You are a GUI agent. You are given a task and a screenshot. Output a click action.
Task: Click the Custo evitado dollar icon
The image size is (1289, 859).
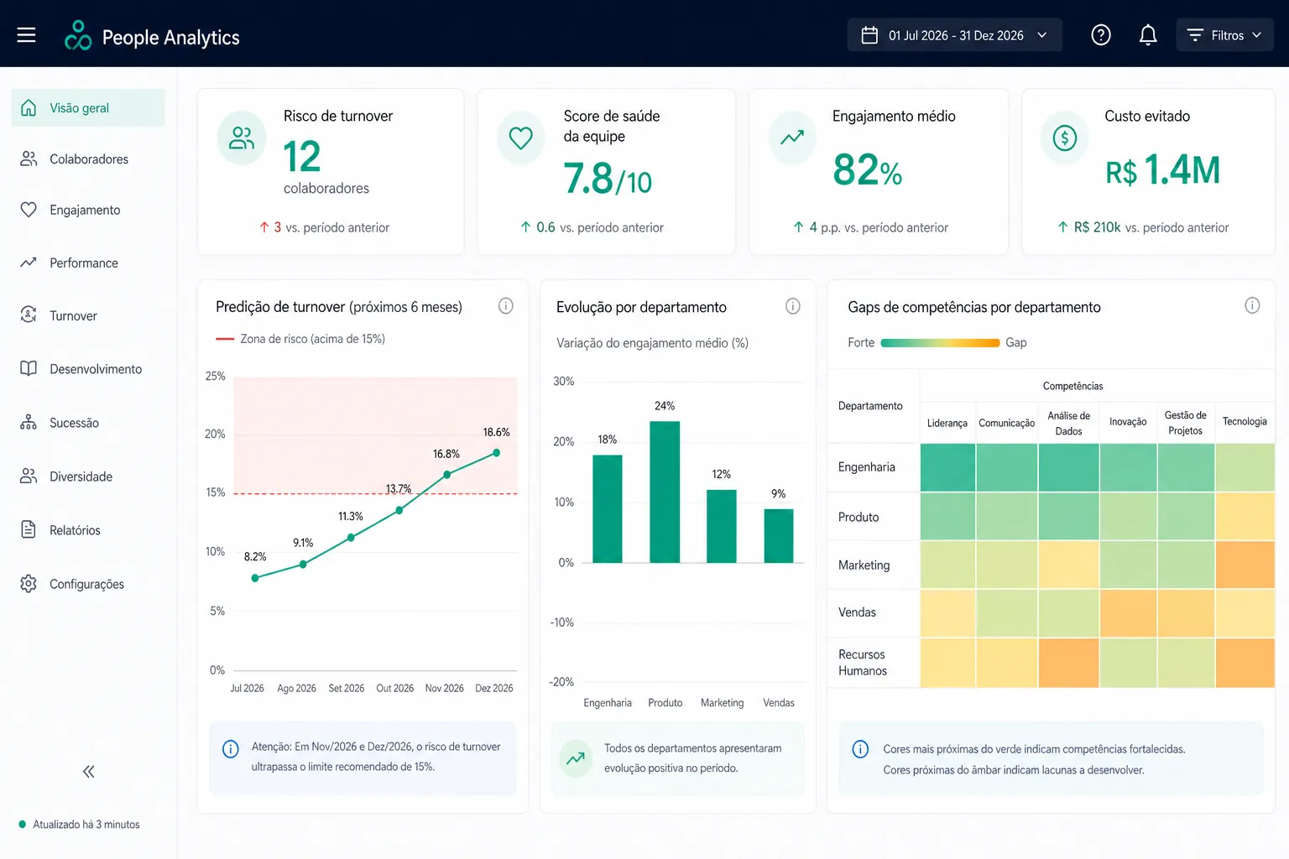pos(1065,138)
